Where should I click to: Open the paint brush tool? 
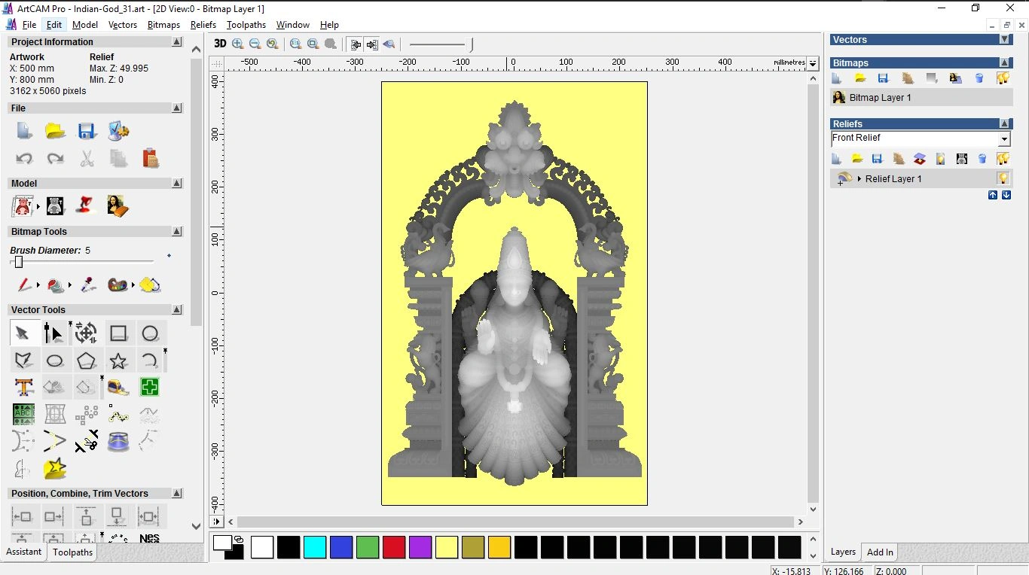(23, 285)
